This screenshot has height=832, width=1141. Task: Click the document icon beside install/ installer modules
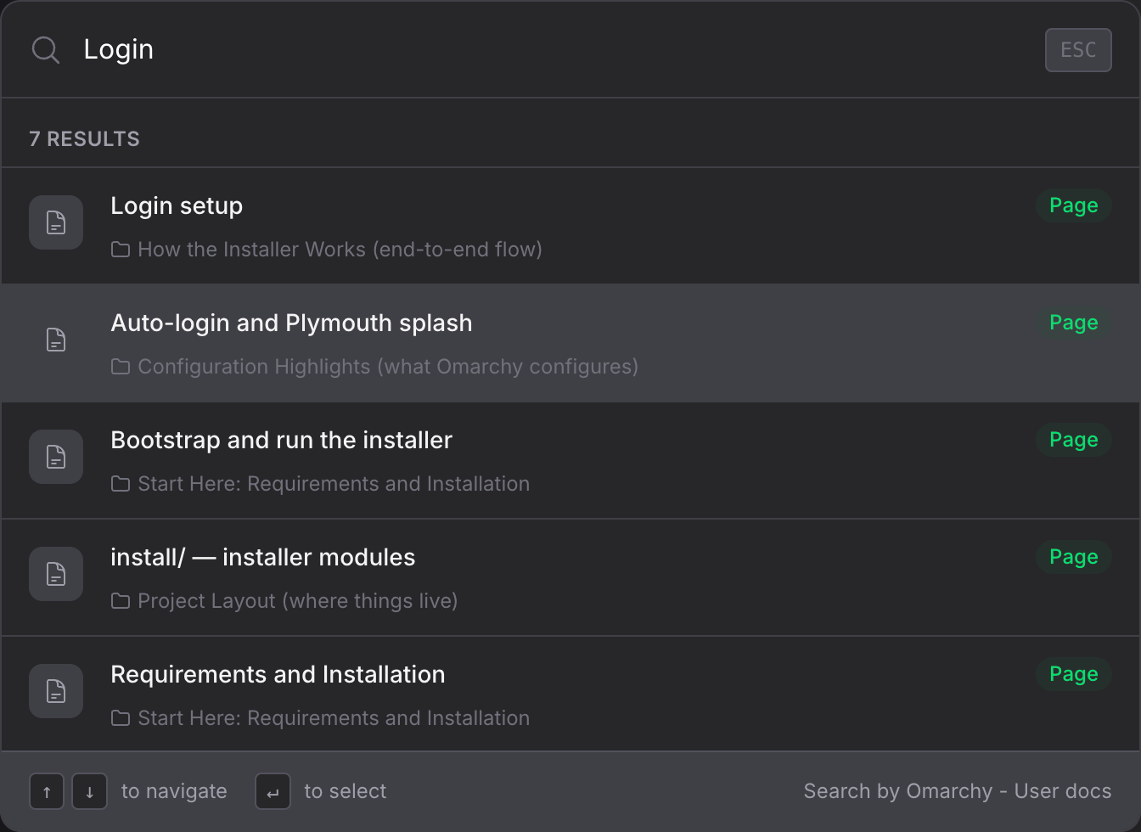pyautogui.click(x=56, y=575)
